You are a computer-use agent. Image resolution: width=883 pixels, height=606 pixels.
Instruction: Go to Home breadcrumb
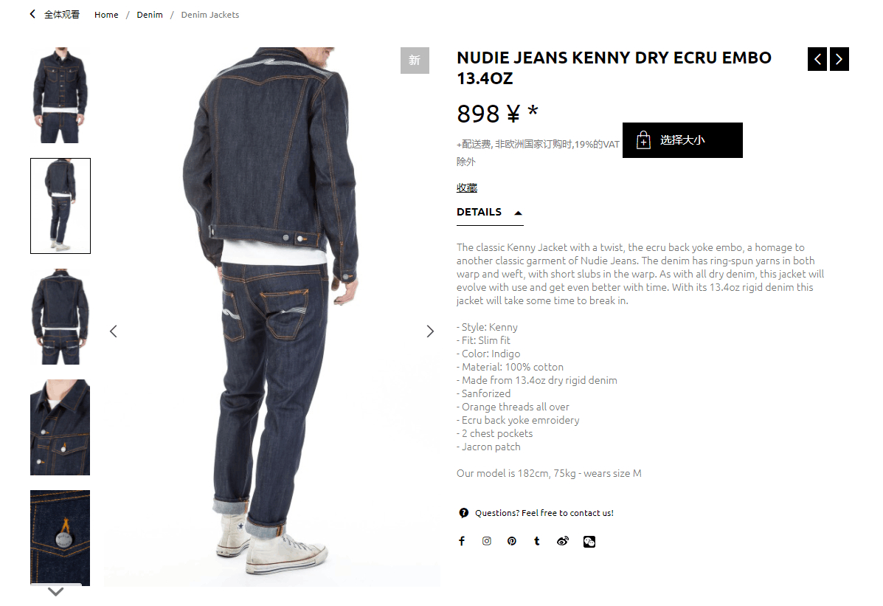pyautogui.click(x=106, y=15)
